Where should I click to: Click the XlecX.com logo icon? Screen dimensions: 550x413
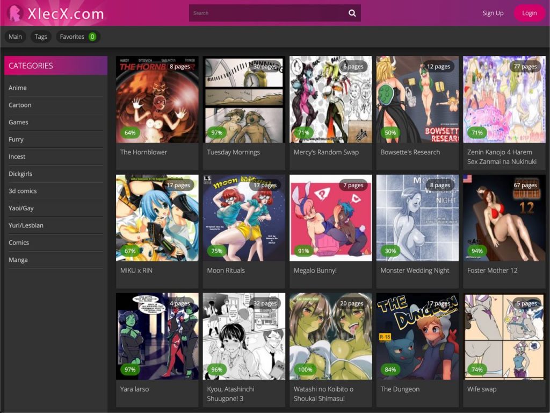click(15, 13)
